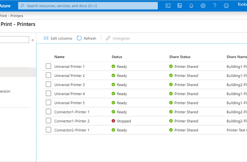Click the Printer Shared icon for Connector1-Printer 1
247x162 pixels.
click(171, 112)
